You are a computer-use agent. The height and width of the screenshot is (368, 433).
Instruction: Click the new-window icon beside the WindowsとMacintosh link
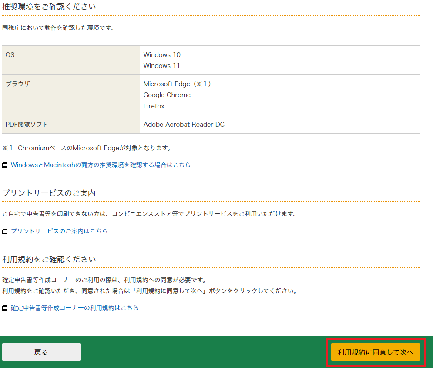(5, 165)
